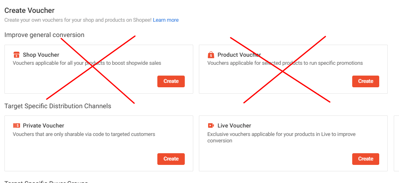This screenshot has width=399, height=183.
Task: Click the Create Voucher page heading
Action: point(29,10)
